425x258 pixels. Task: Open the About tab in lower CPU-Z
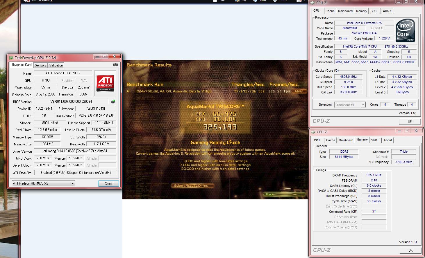click(x=387, y=140)
